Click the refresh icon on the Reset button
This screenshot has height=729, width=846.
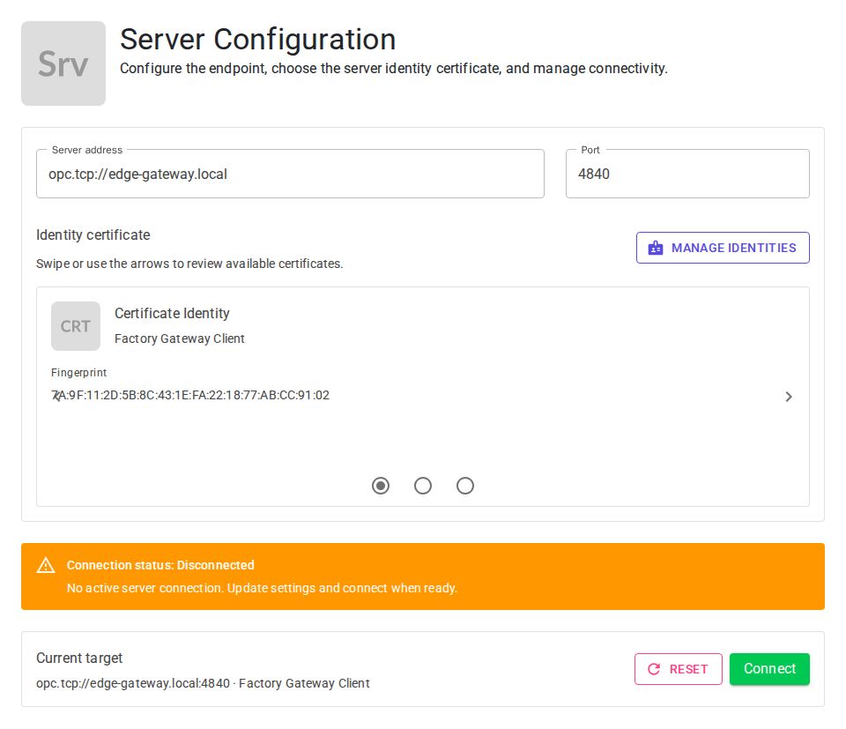pyautogui.click(x=654, y=669)
